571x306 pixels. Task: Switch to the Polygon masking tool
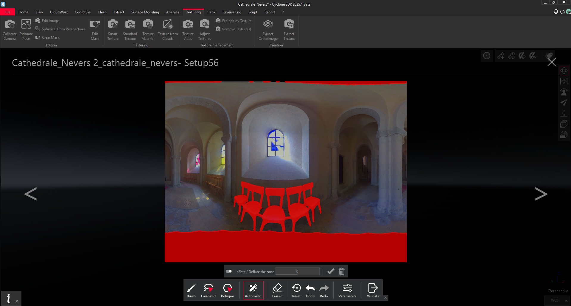(227, 290)
